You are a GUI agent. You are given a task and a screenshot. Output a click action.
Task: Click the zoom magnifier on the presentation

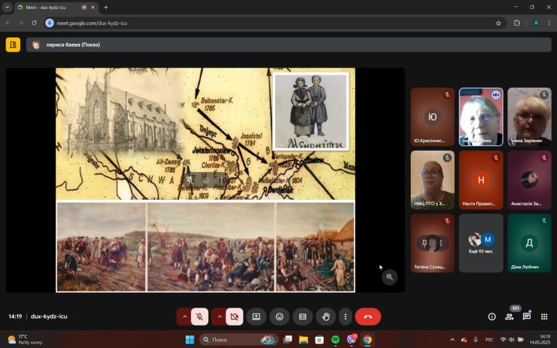390,277
